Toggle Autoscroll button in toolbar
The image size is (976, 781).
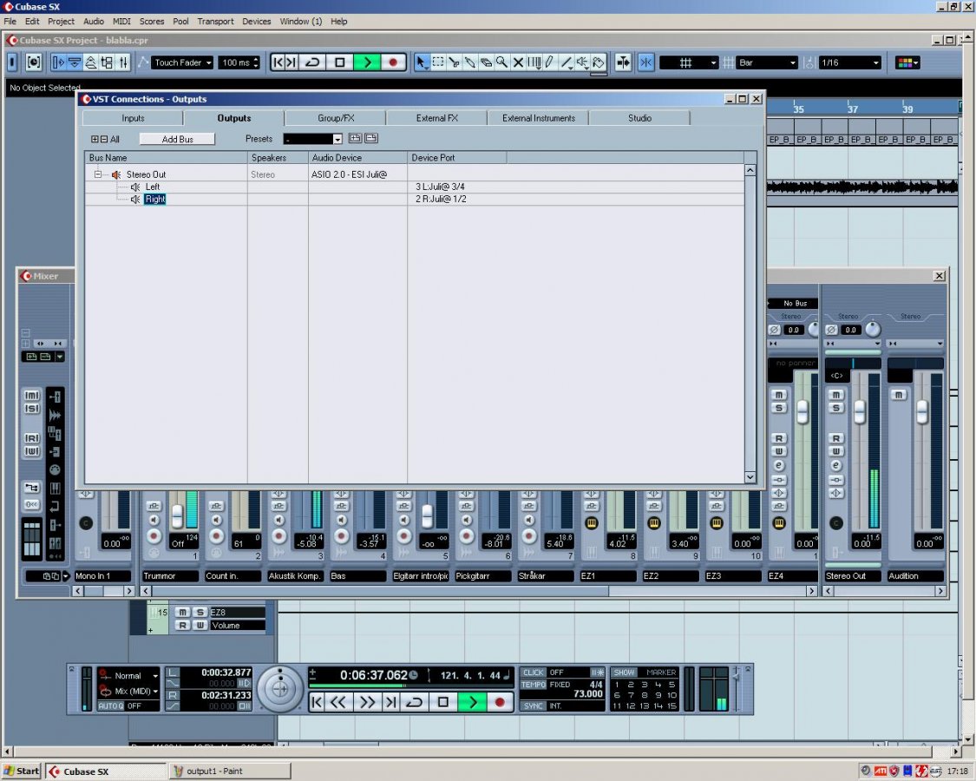click(622, 62)
